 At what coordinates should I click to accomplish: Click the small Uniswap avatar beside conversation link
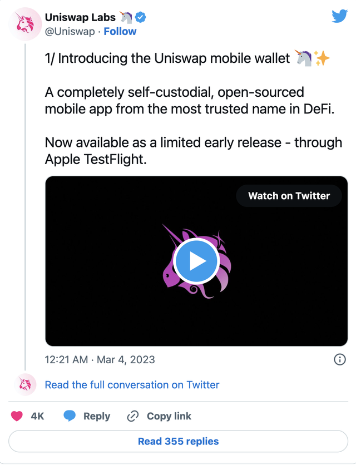click(25, 384)
